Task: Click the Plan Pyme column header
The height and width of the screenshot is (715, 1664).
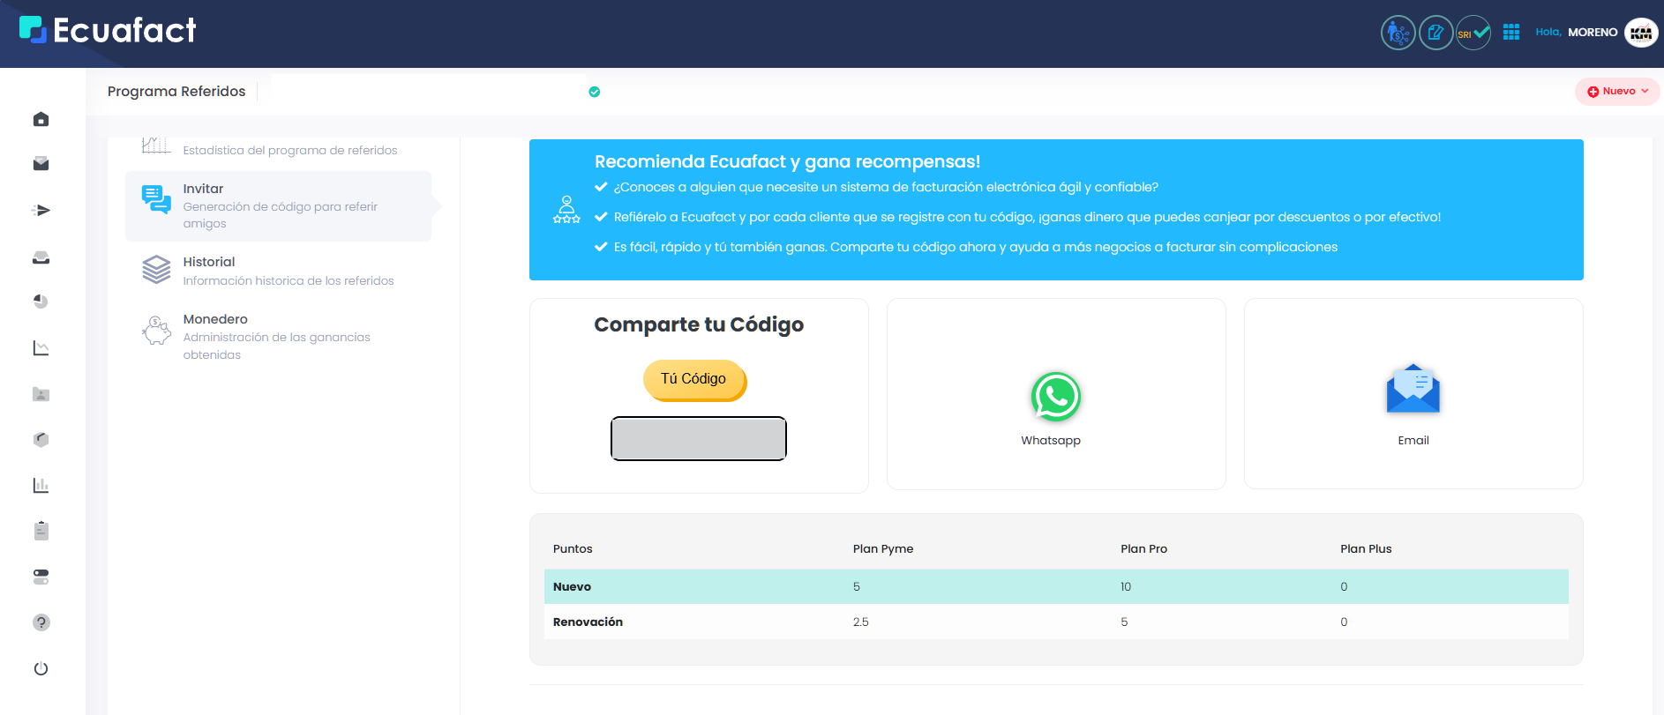Action: tap(882, 549)
